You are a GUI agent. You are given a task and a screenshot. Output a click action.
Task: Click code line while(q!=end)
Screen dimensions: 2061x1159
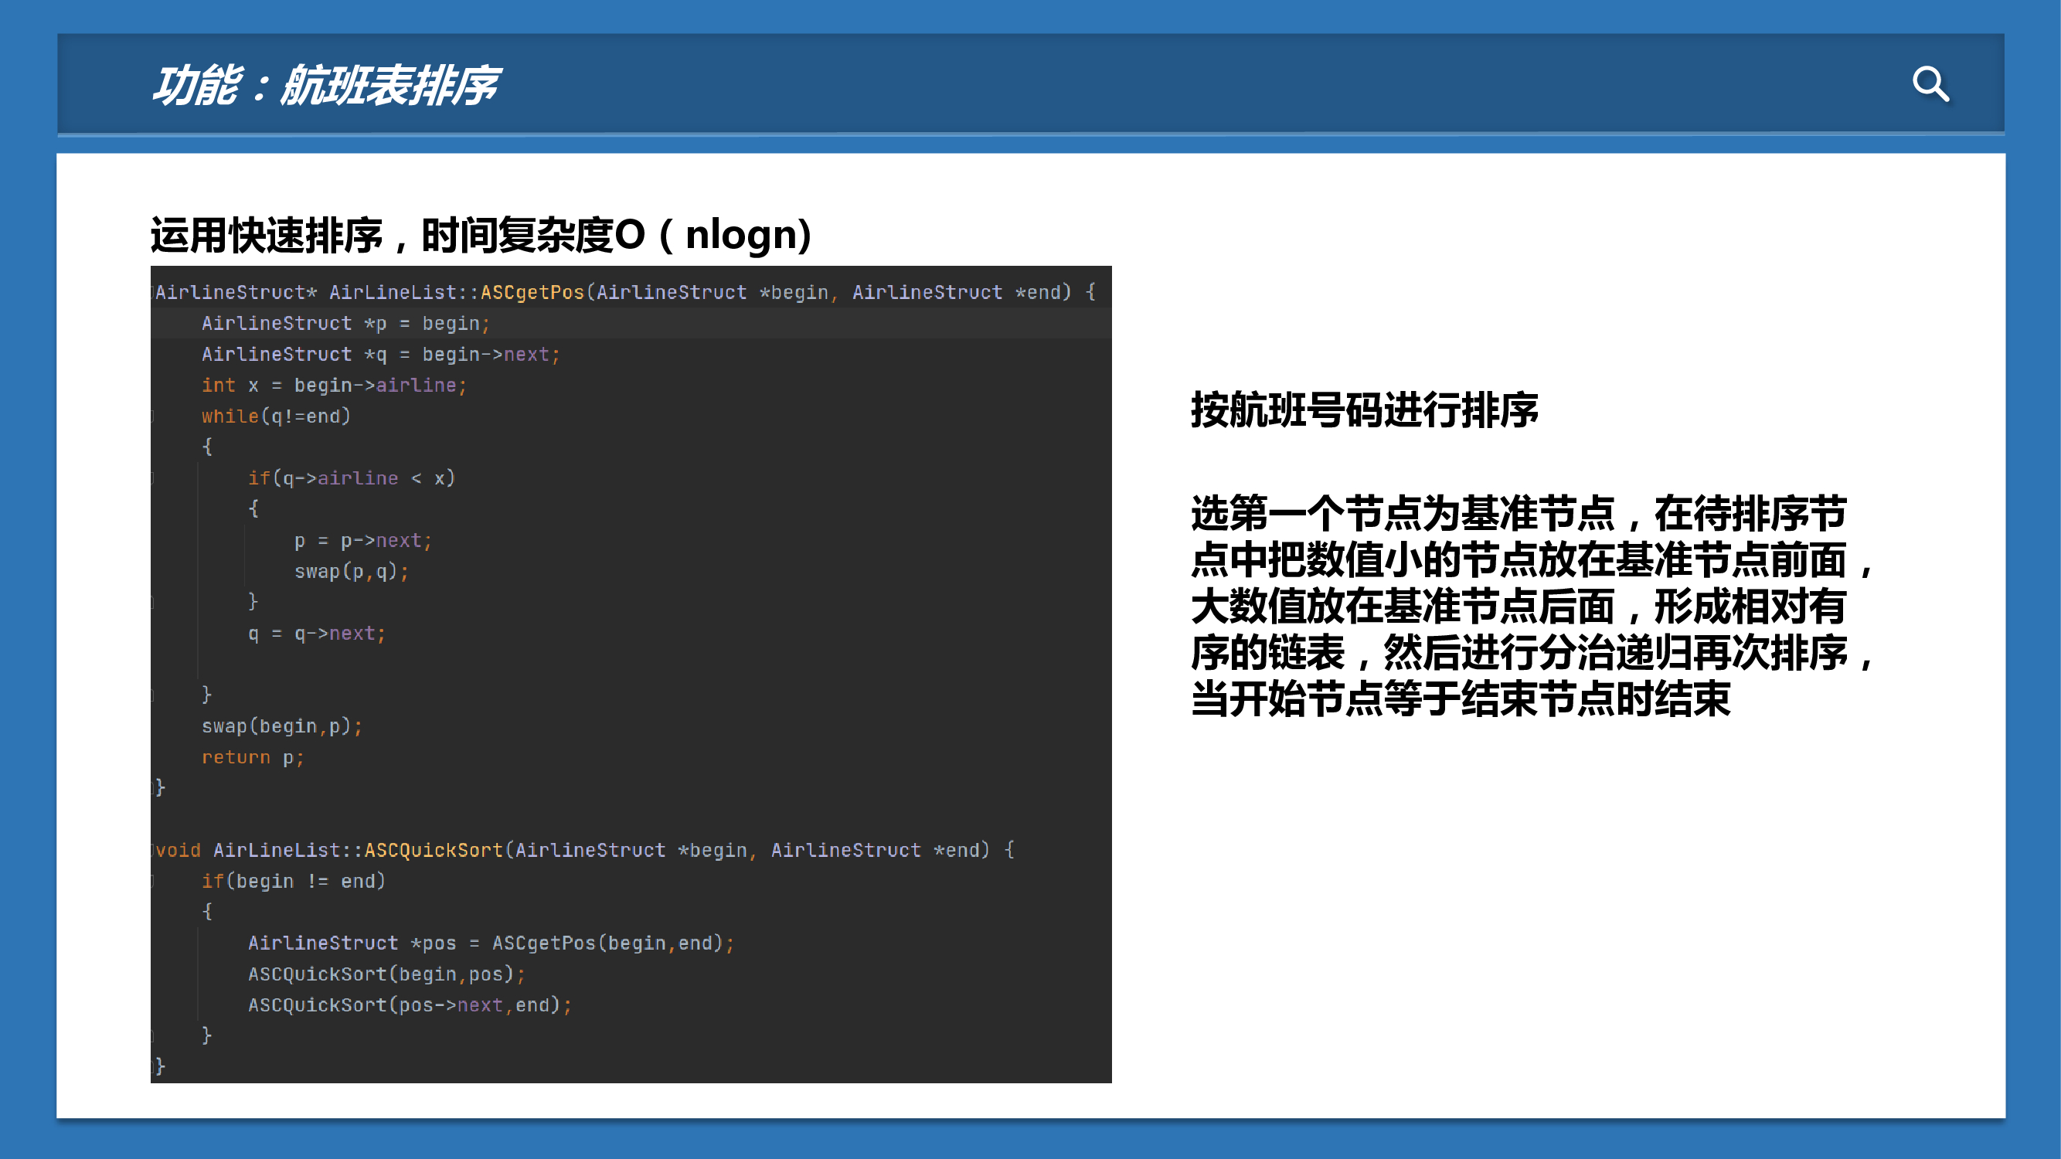tap(276, 416)
